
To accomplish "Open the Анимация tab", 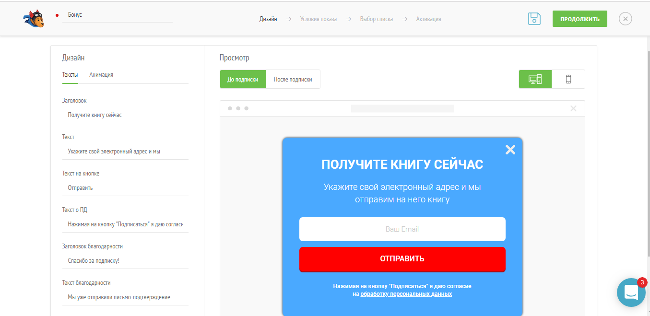I will (101, 75).
